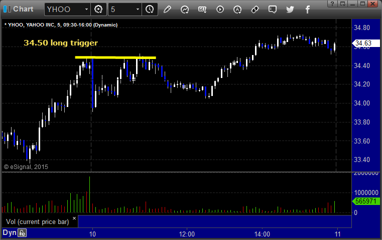Close the chart window
The image size is (382, 240).
pyautogui.click(x=373, y=3)
